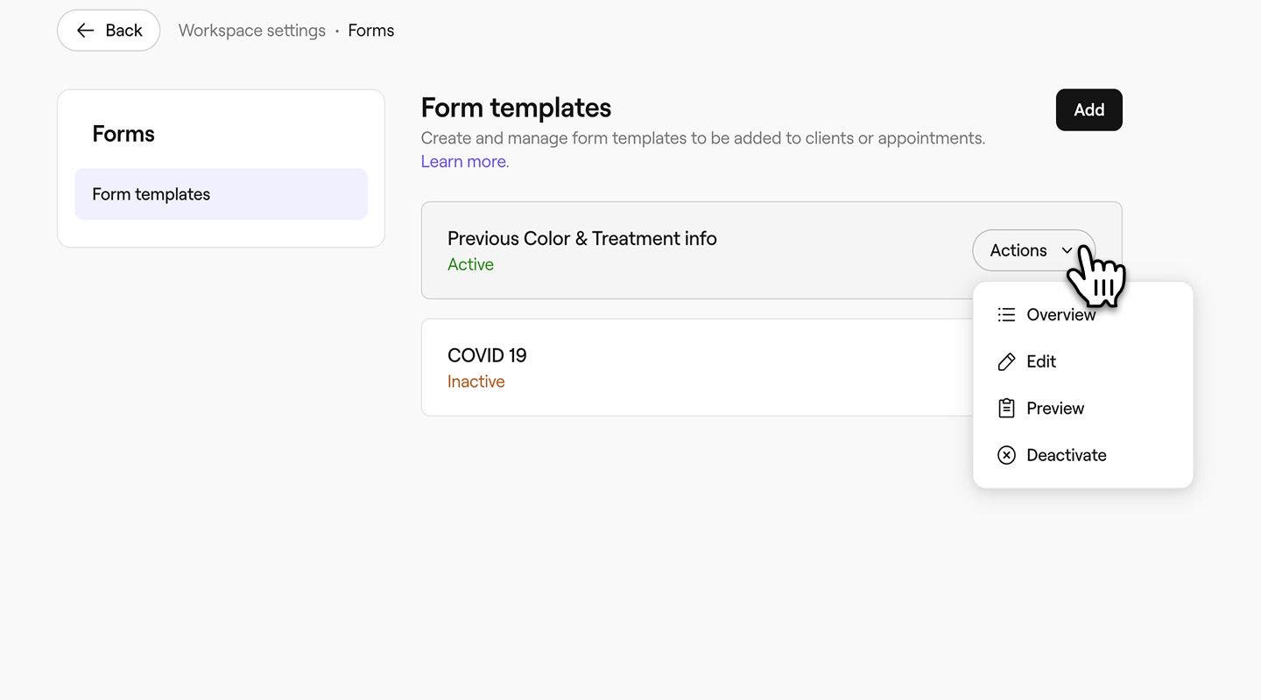
Task: Click the Inactive status on COVID 19
Action: click(476, 381)
